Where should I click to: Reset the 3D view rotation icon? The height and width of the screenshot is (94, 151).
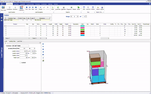tap(43, 55)
